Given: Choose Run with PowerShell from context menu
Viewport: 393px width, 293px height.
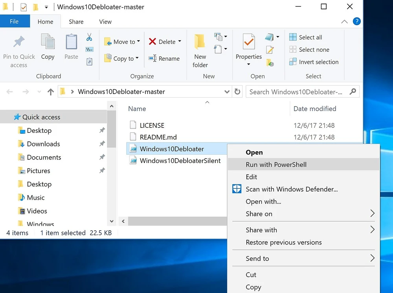Looking at the screenshot, I should click(276, 165).
